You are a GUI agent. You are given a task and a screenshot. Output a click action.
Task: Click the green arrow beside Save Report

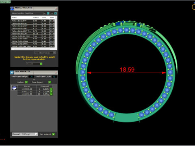50,82
